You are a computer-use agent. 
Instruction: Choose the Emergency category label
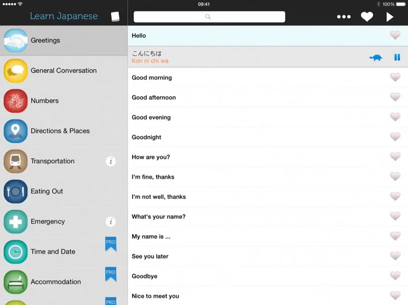pyautogui.click(x=48, y=222)
